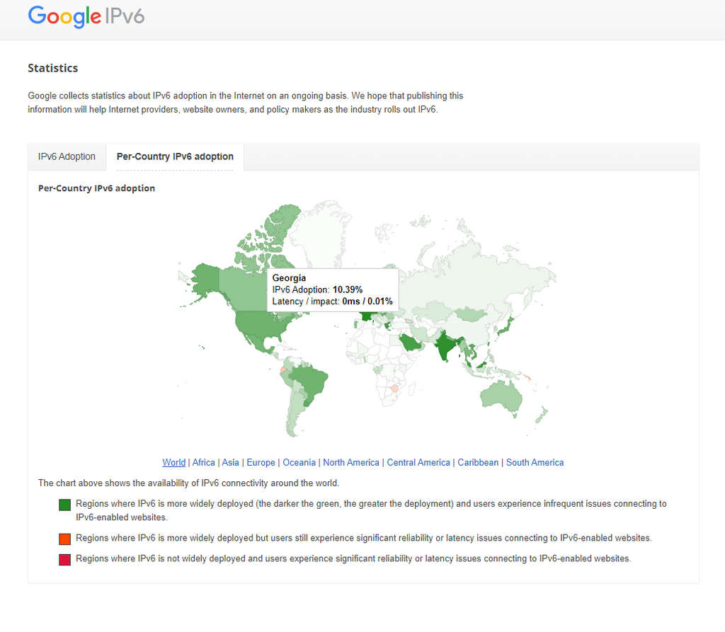Select India on the world map
This screenshot has width=725, height=632.
click(x=445, y=345)
